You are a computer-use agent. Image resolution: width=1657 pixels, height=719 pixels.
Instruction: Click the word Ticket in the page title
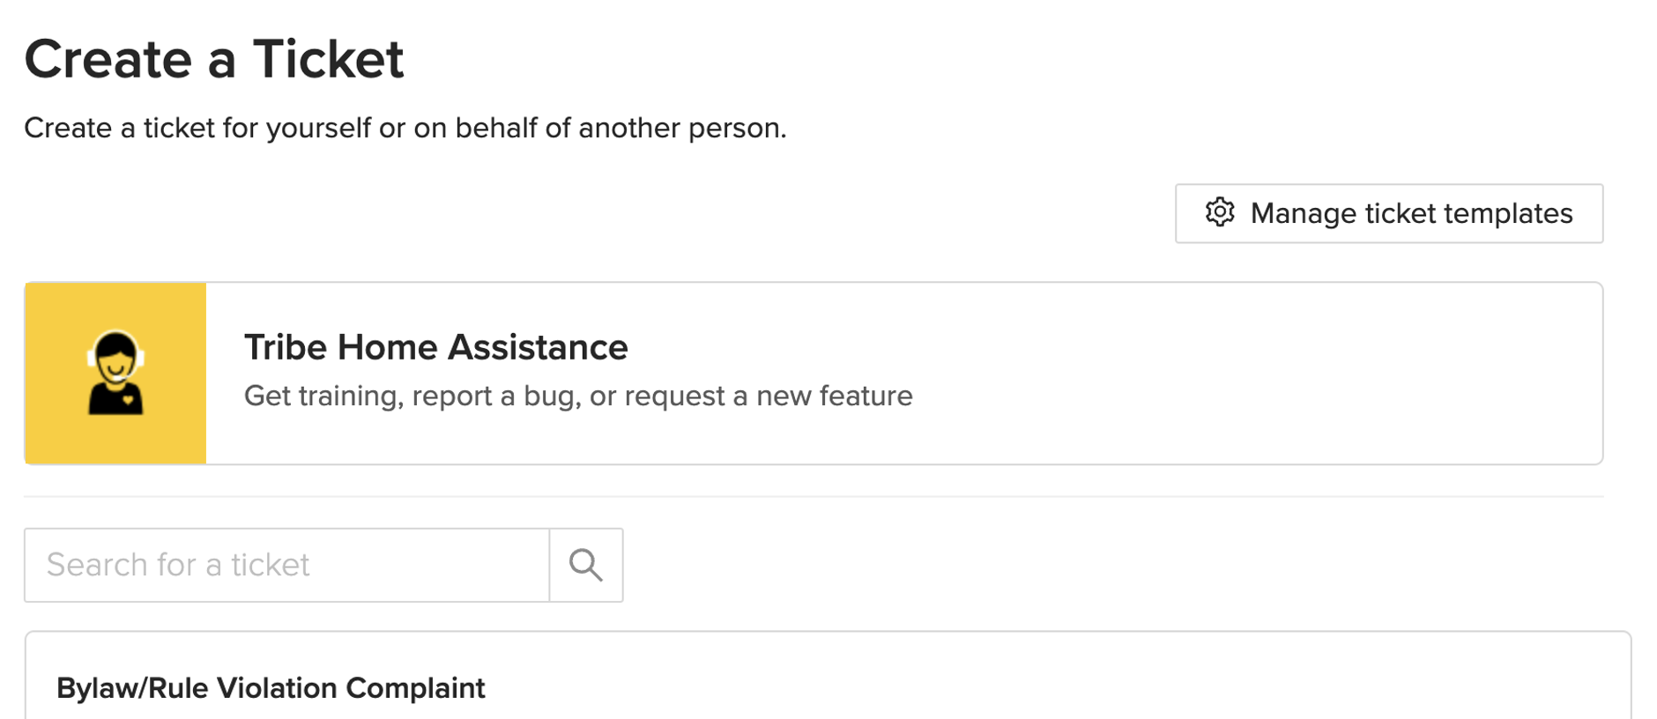[329, 60]
